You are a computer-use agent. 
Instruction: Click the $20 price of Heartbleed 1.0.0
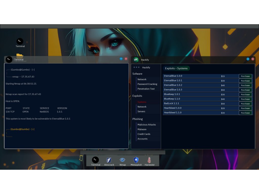(x=223, y=108)
